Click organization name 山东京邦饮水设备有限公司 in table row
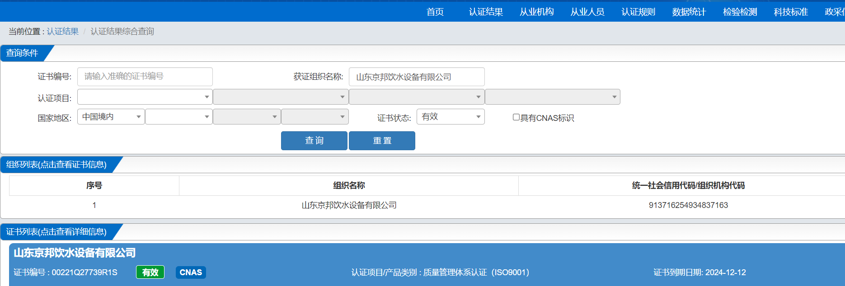This screenshot has width=845, height=286. 349,205
